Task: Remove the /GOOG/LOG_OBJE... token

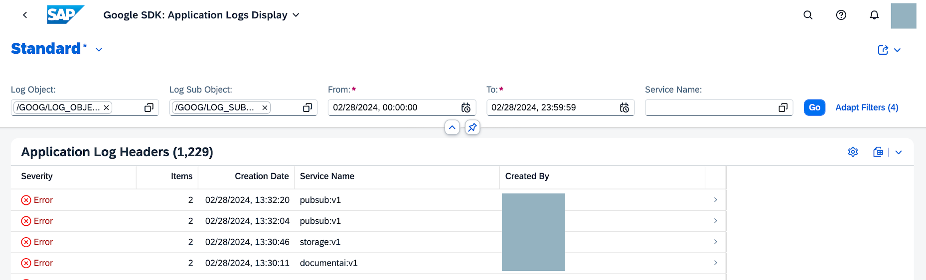Action: 106,108
